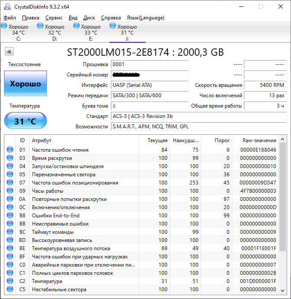291x299 pixels.
Task: Switch to disk E: at 33 °C
Action: tap(91, 32)
